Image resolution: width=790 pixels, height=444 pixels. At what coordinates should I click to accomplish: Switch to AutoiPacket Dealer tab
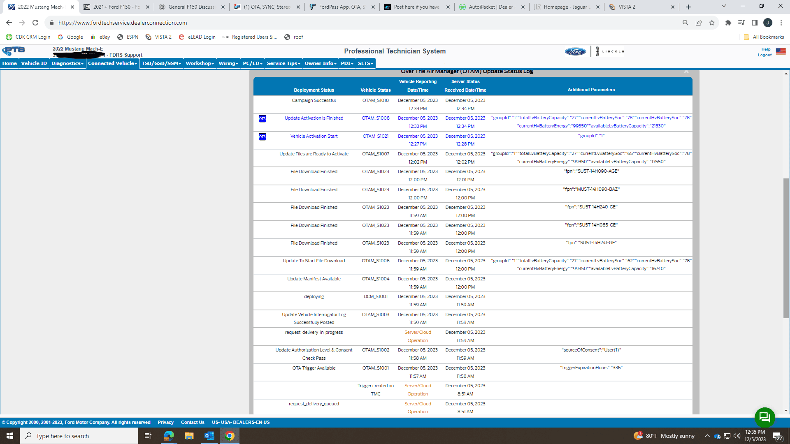click(x=493, y=7)
